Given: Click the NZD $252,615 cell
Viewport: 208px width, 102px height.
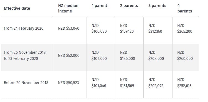Looking at the screenshot, I should click(x=184, y=83).
